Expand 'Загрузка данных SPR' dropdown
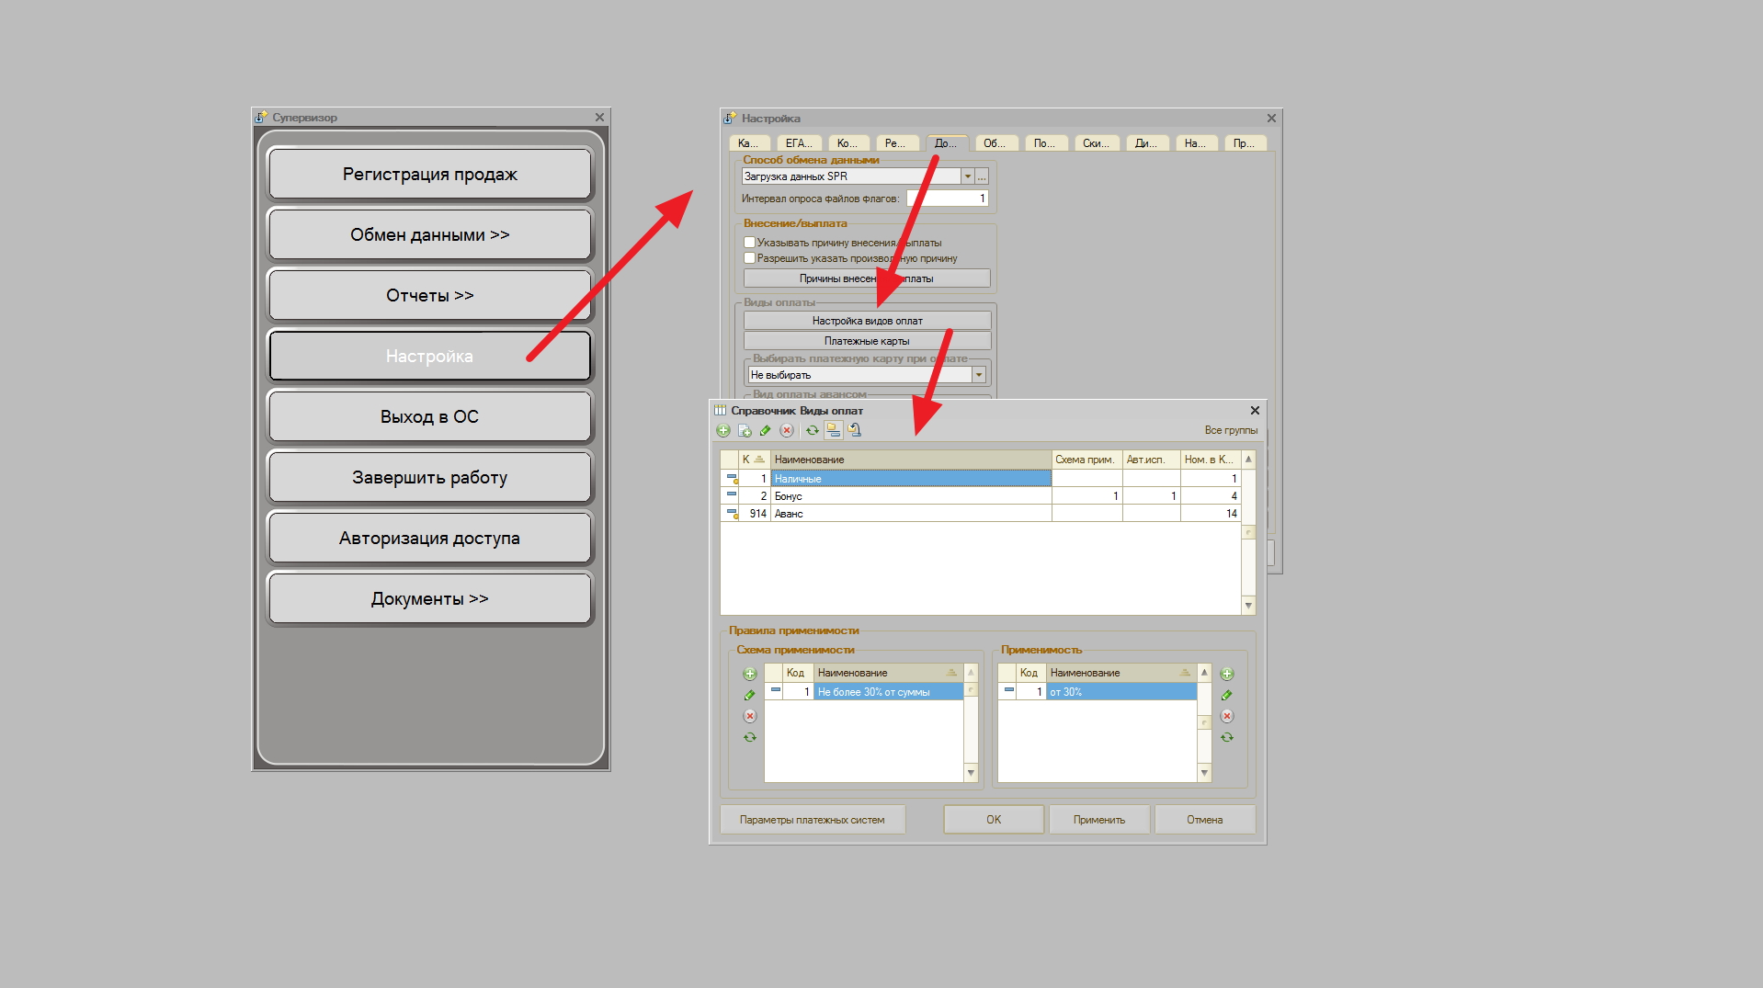This screenshot has height=988, width=1763. tap(967, 176)
